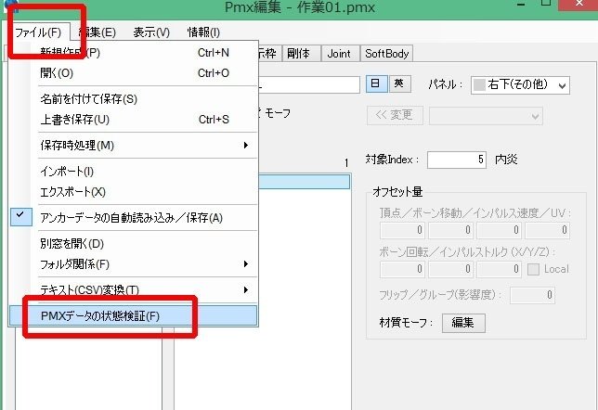Click the << 変更 button

pos(395,115)
